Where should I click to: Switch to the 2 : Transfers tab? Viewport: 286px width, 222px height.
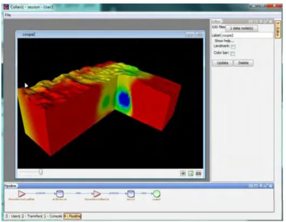(32, 216)
